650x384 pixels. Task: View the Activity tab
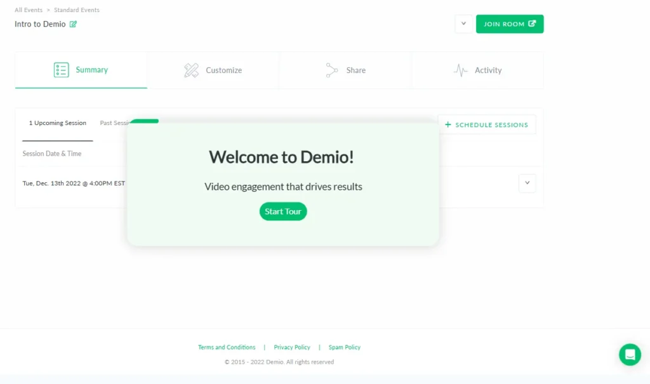(x=477, y=70)
